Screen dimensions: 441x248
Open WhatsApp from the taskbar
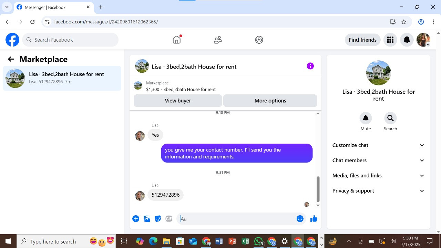[x=258, y=241]
